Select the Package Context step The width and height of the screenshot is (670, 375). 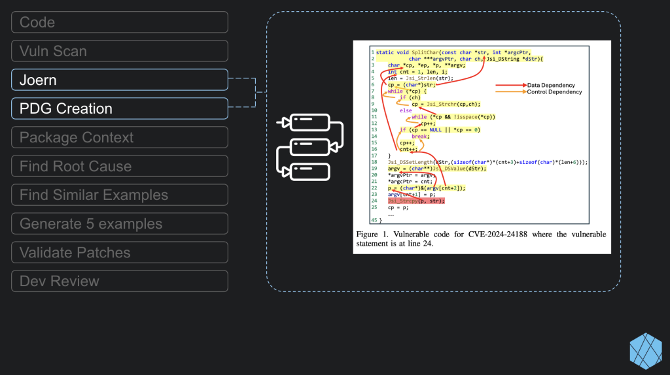click(x=120, y=137)
